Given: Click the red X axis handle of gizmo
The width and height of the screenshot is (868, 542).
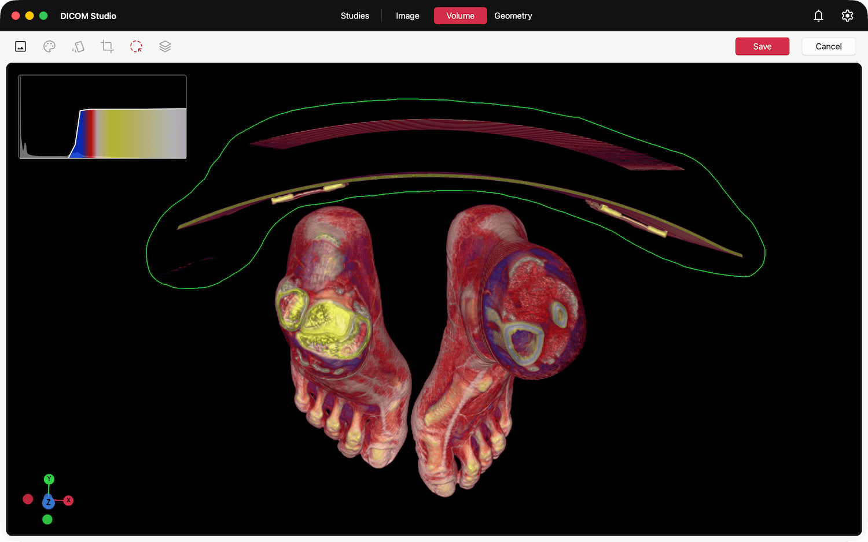Looking at the screenshot, I should pos(68,500).
